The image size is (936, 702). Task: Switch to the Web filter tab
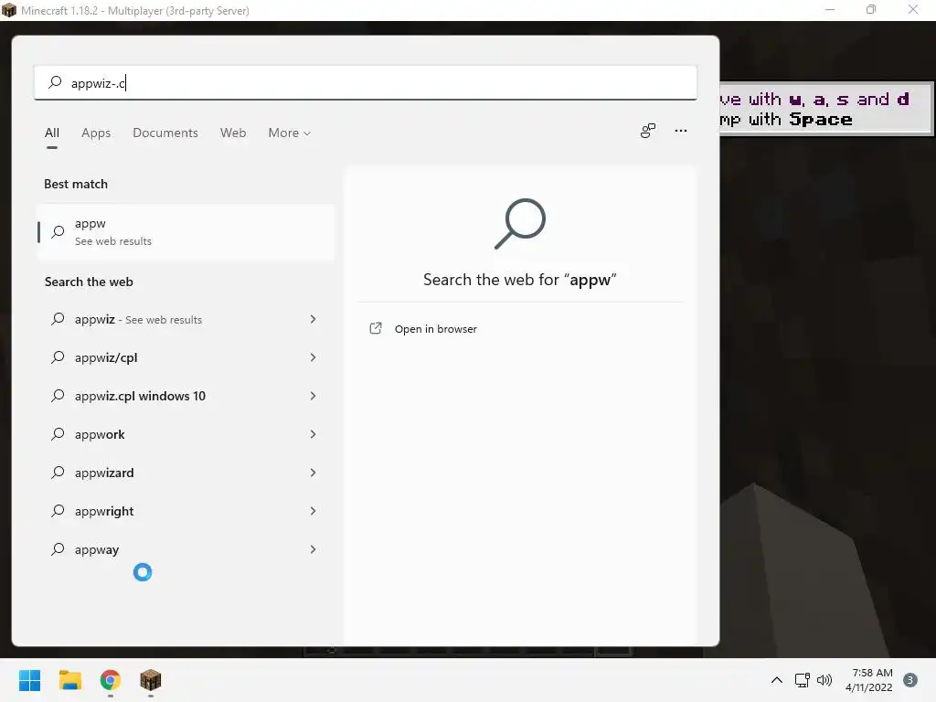coord(233,133)
